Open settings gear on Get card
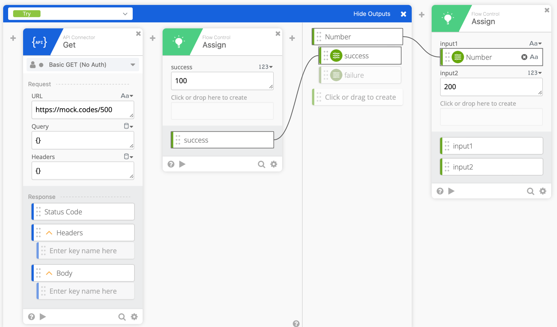The width and height of the screenshot is (557, 327). pyautogui.click(x=134, y=317)
